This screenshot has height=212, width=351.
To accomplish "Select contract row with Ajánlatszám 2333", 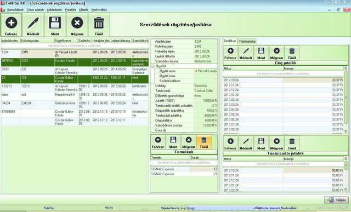I will [x=75, y=71].
